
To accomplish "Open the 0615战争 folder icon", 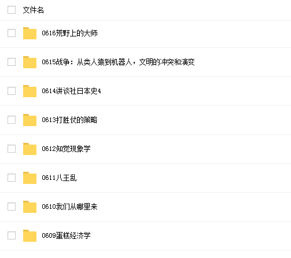I will pos(30,62).
